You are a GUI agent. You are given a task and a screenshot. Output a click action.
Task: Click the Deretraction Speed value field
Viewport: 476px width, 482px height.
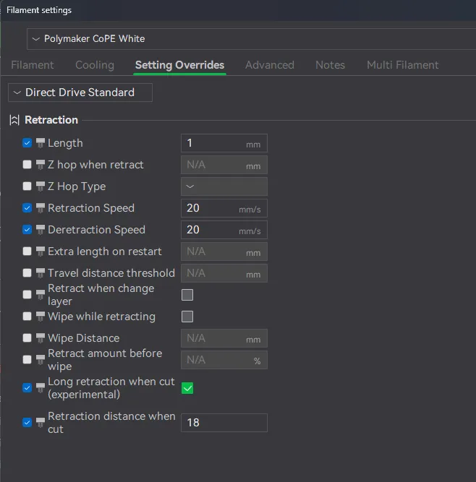224,230
